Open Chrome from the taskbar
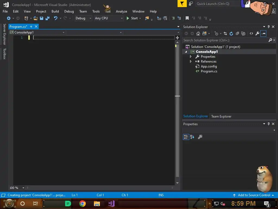The height and width of the screenshot is (209, 278). pyautogui.click(x=83, y=204)
